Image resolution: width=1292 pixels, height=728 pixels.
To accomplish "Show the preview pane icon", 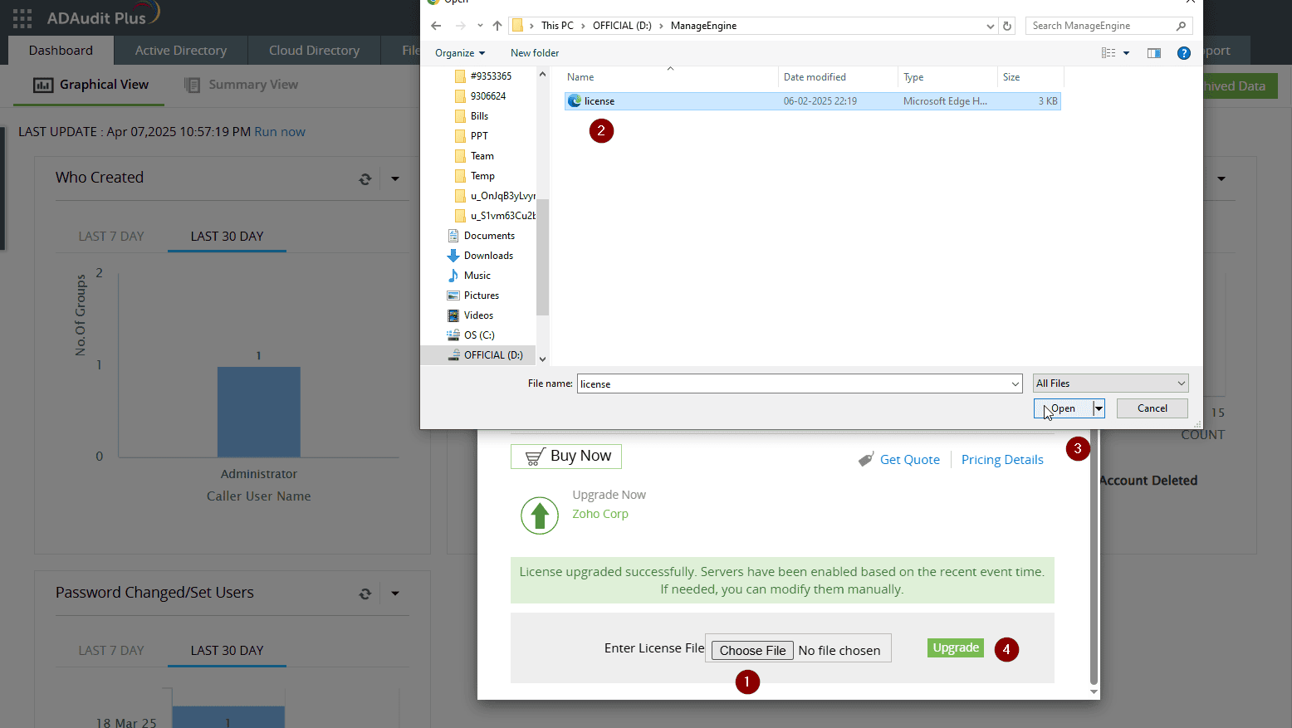I will coord(1154,52).
